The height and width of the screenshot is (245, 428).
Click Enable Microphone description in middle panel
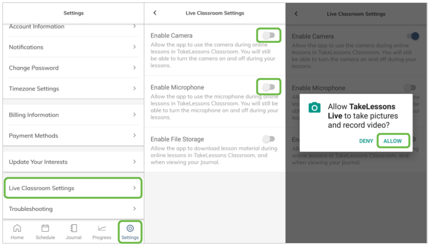pyautogui.click(x=214, y=107)
